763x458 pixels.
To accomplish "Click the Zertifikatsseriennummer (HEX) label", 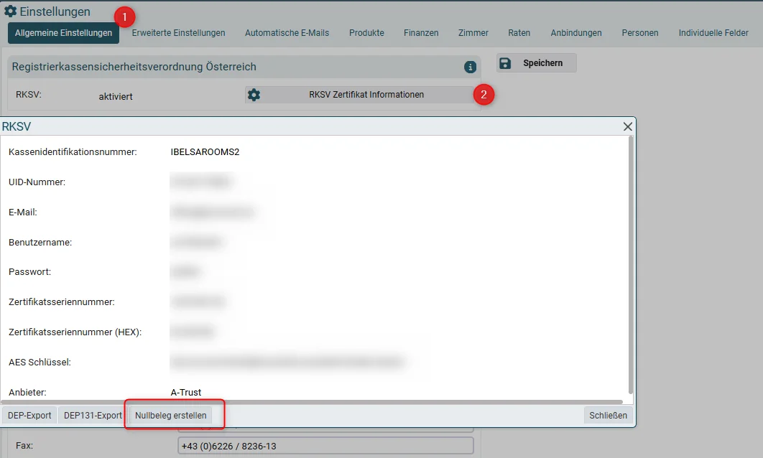I will [x=75, y=332].
